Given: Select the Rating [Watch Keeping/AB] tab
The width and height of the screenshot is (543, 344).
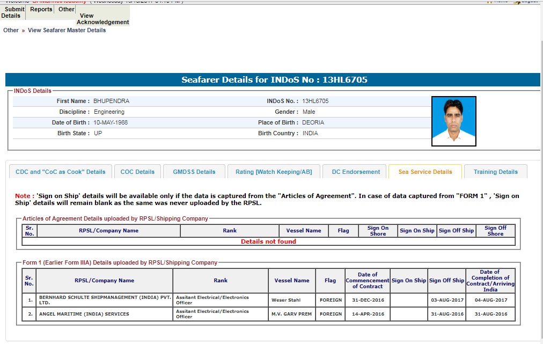Looking at the screenshot, I should point(274,172).
